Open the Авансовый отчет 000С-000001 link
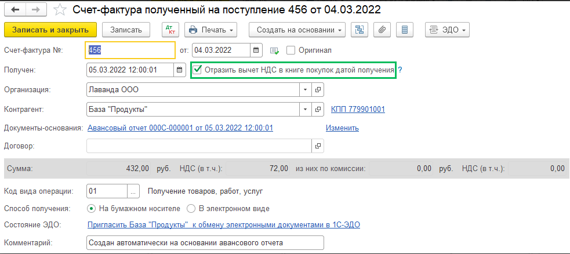The width and height of the screenshot is (570, 254). click(x=180, y=128)
